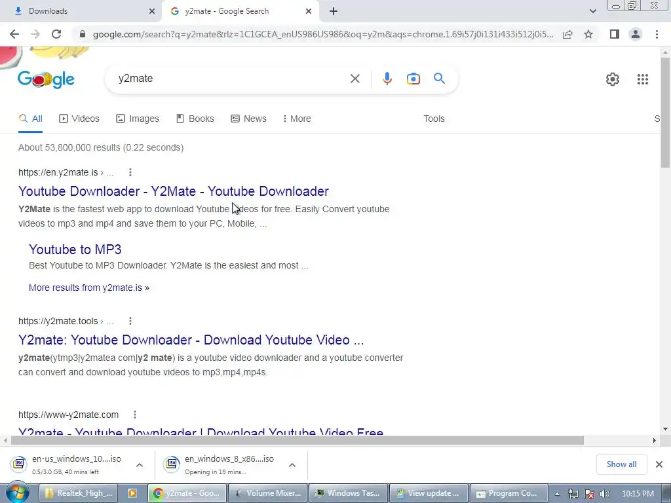The image size is (671, 503).
Task: Share this page via the share icon
Action: tap(567, 34)
